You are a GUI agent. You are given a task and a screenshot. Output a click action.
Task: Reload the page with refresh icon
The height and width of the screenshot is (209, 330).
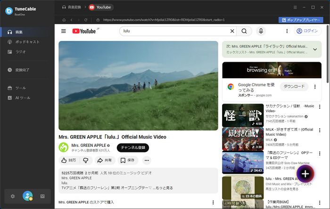(86, 20)
